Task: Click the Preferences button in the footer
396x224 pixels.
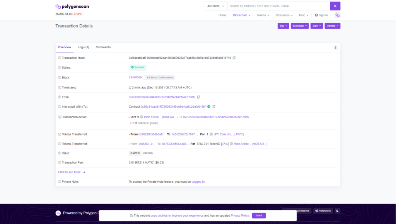Action: tap(323, 211)
